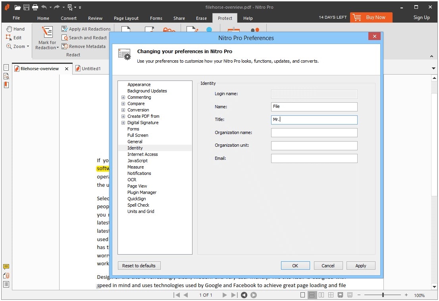Open the Comments panel icon in sidebar

point(6,267)
